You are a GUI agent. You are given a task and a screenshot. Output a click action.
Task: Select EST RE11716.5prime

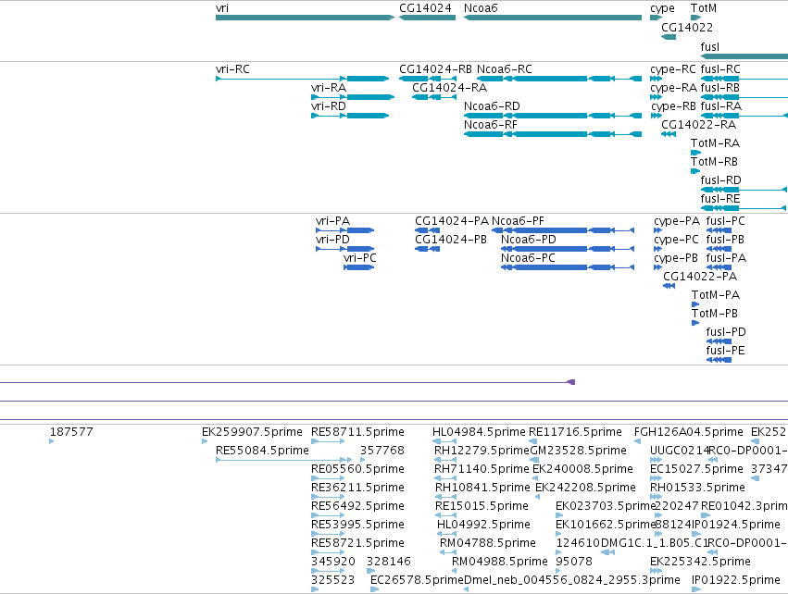(533, 441)
